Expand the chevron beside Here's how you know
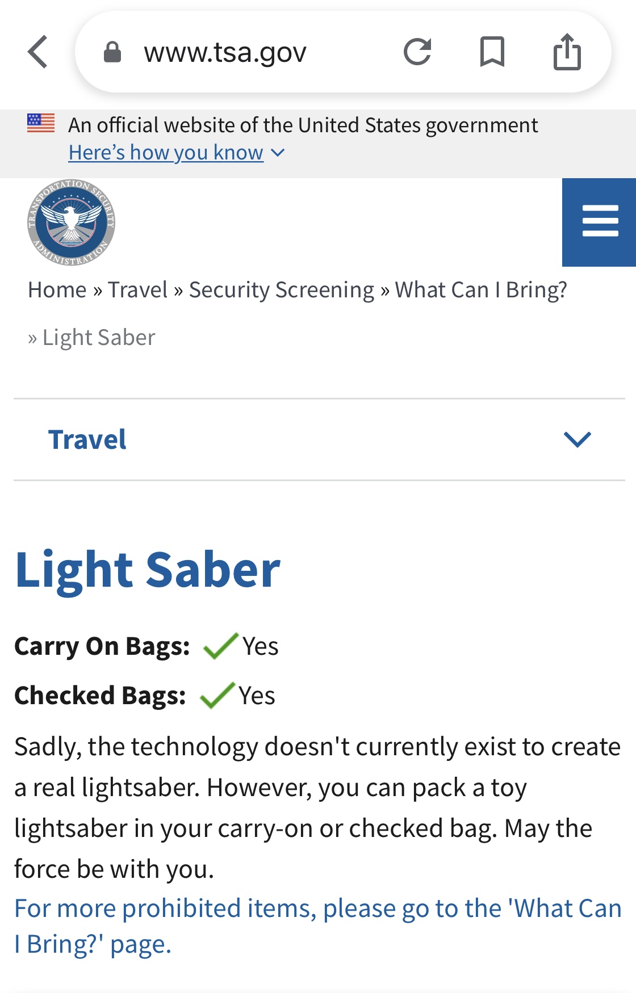This screenshot has width=636, height=993. 278,153
